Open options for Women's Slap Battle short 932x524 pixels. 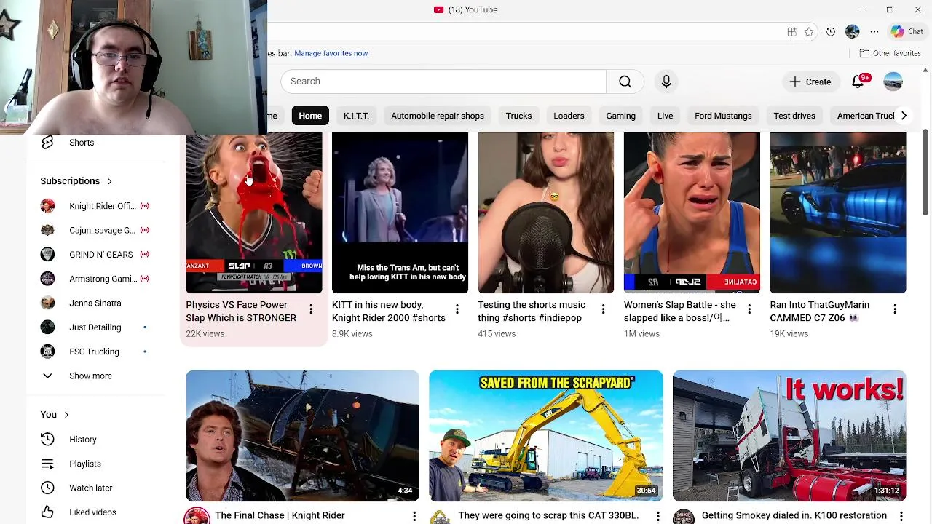pyautogui.click(x=749, y=309)
